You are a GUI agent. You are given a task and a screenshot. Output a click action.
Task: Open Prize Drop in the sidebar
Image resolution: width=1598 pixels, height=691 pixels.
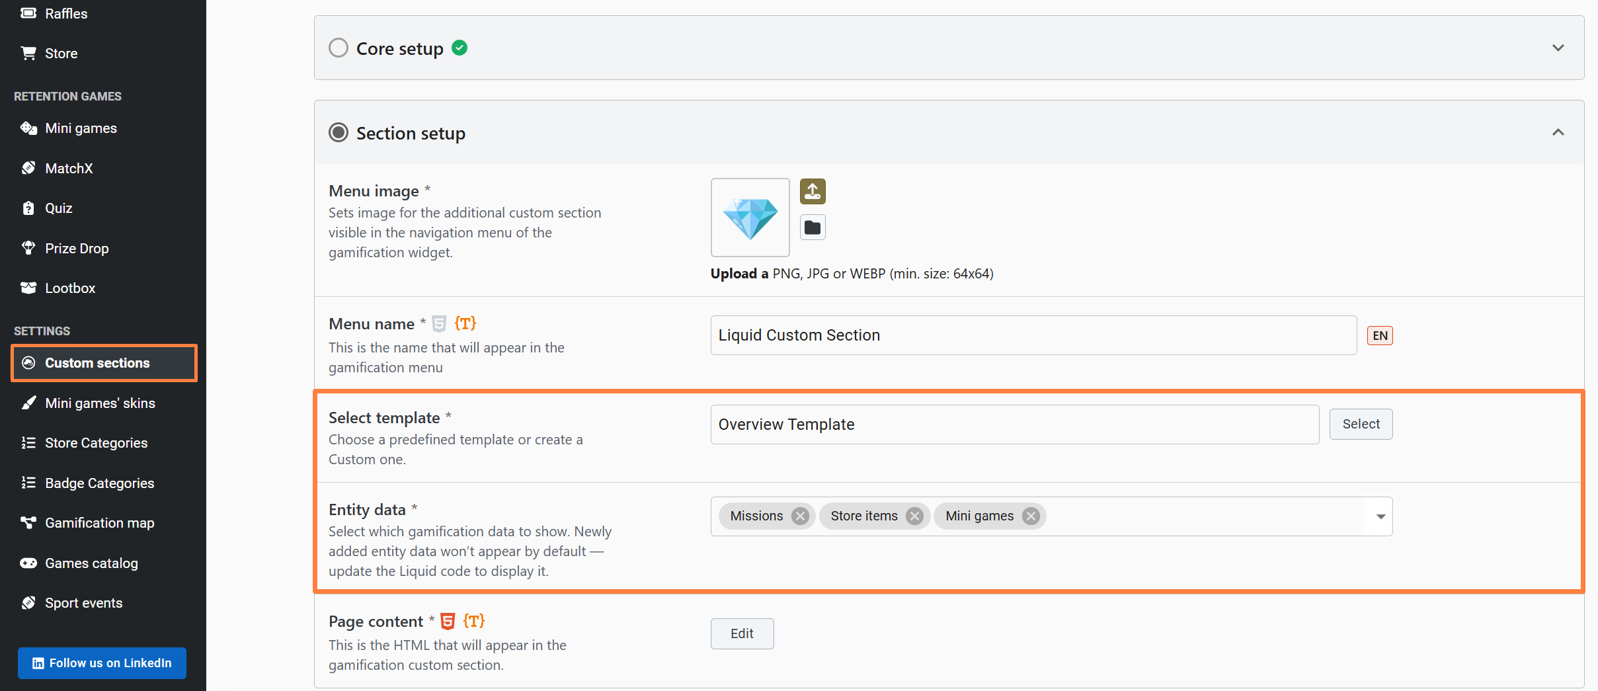point(77,249)
